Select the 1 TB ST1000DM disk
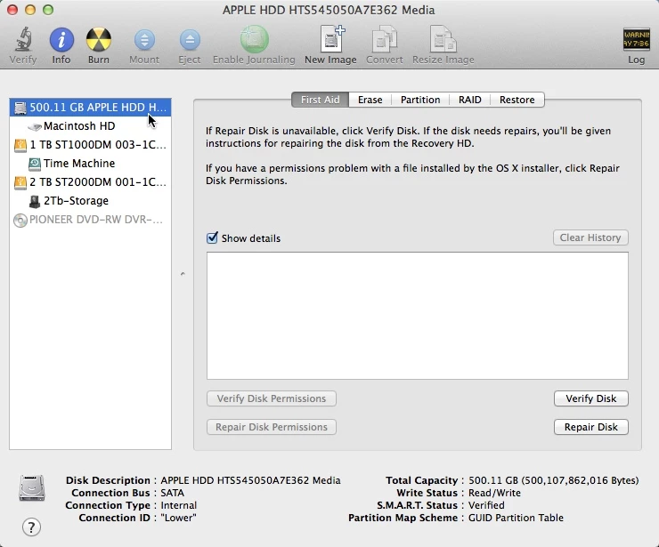 [90, 145]
